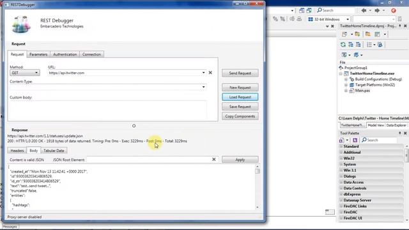Pin the Project Manager panel
This screenshot has height=230, width=409.
click(399, 26)
